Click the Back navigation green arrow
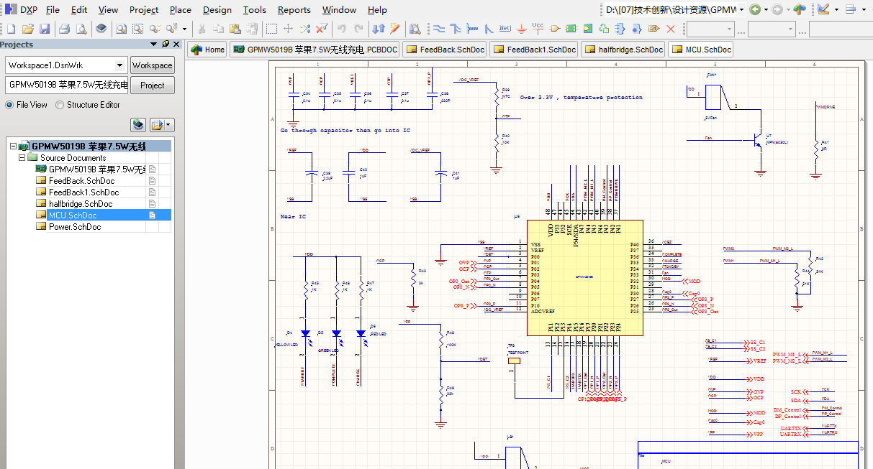 (x=754, y=10)
